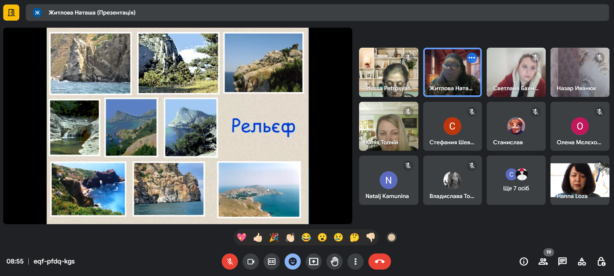Screen dimensions: 614x276
Task: Click the Житлова Наташа presentation title bar
Action: pos(317,13)
